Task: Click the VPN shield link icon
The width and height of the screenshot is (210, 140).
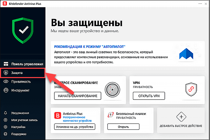Action: coord(191,89)
